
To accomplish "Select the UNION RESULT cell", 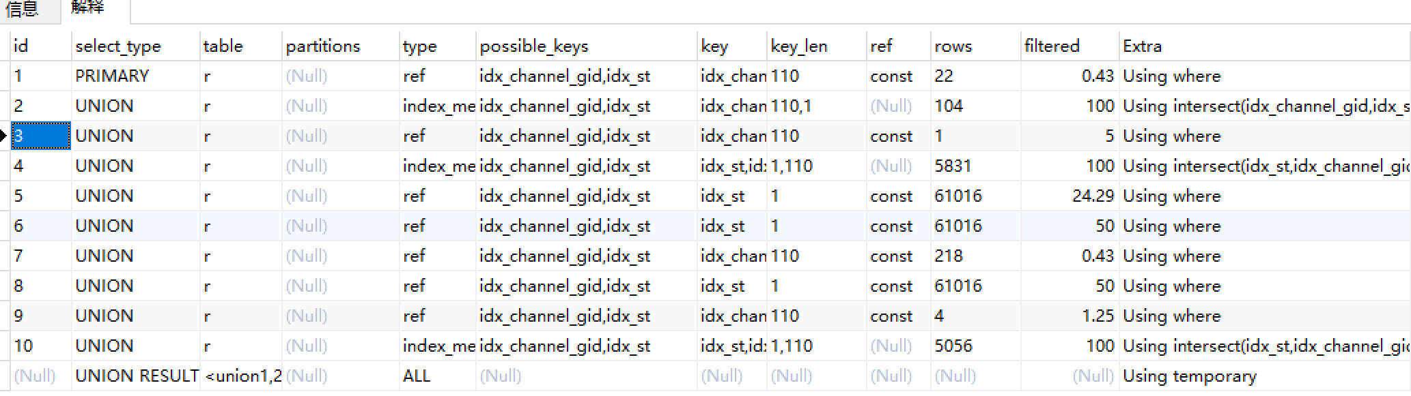I will tap(135, 376).
